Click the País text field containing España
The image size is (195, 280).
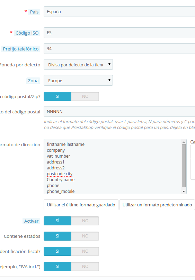119,12
